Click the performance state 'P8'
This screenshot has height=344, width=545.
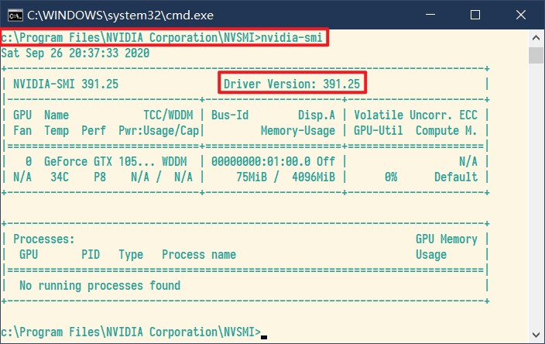pyautogui.click(x=100, y=177)
